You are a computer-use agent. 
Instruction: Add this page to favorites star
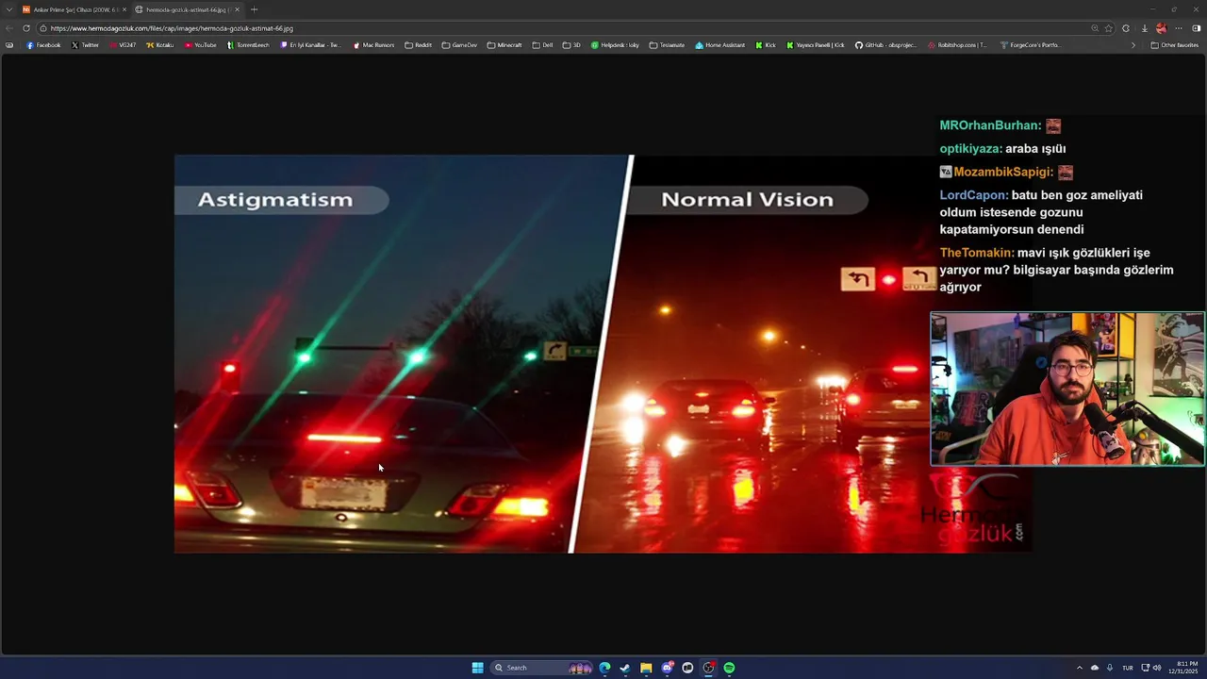click(x=1109, y=28)
